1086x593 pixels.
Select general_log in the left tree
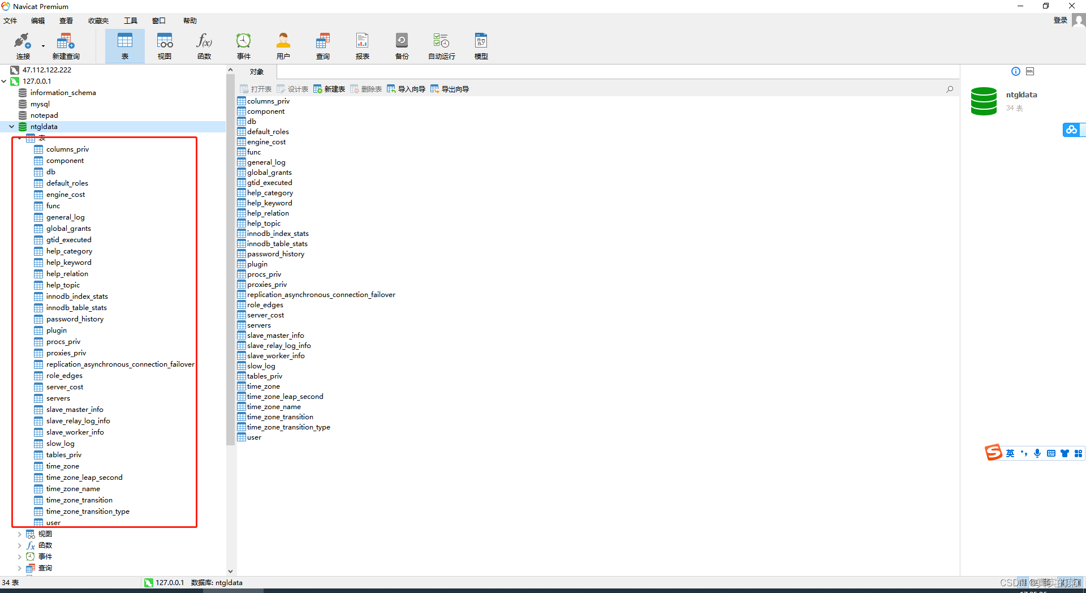click(65, 217)
